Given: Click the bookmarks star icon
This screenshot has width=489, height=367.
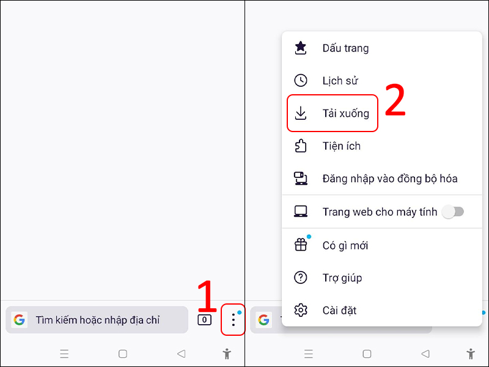Looking at the screenshot, I should [x=301, y=48].
